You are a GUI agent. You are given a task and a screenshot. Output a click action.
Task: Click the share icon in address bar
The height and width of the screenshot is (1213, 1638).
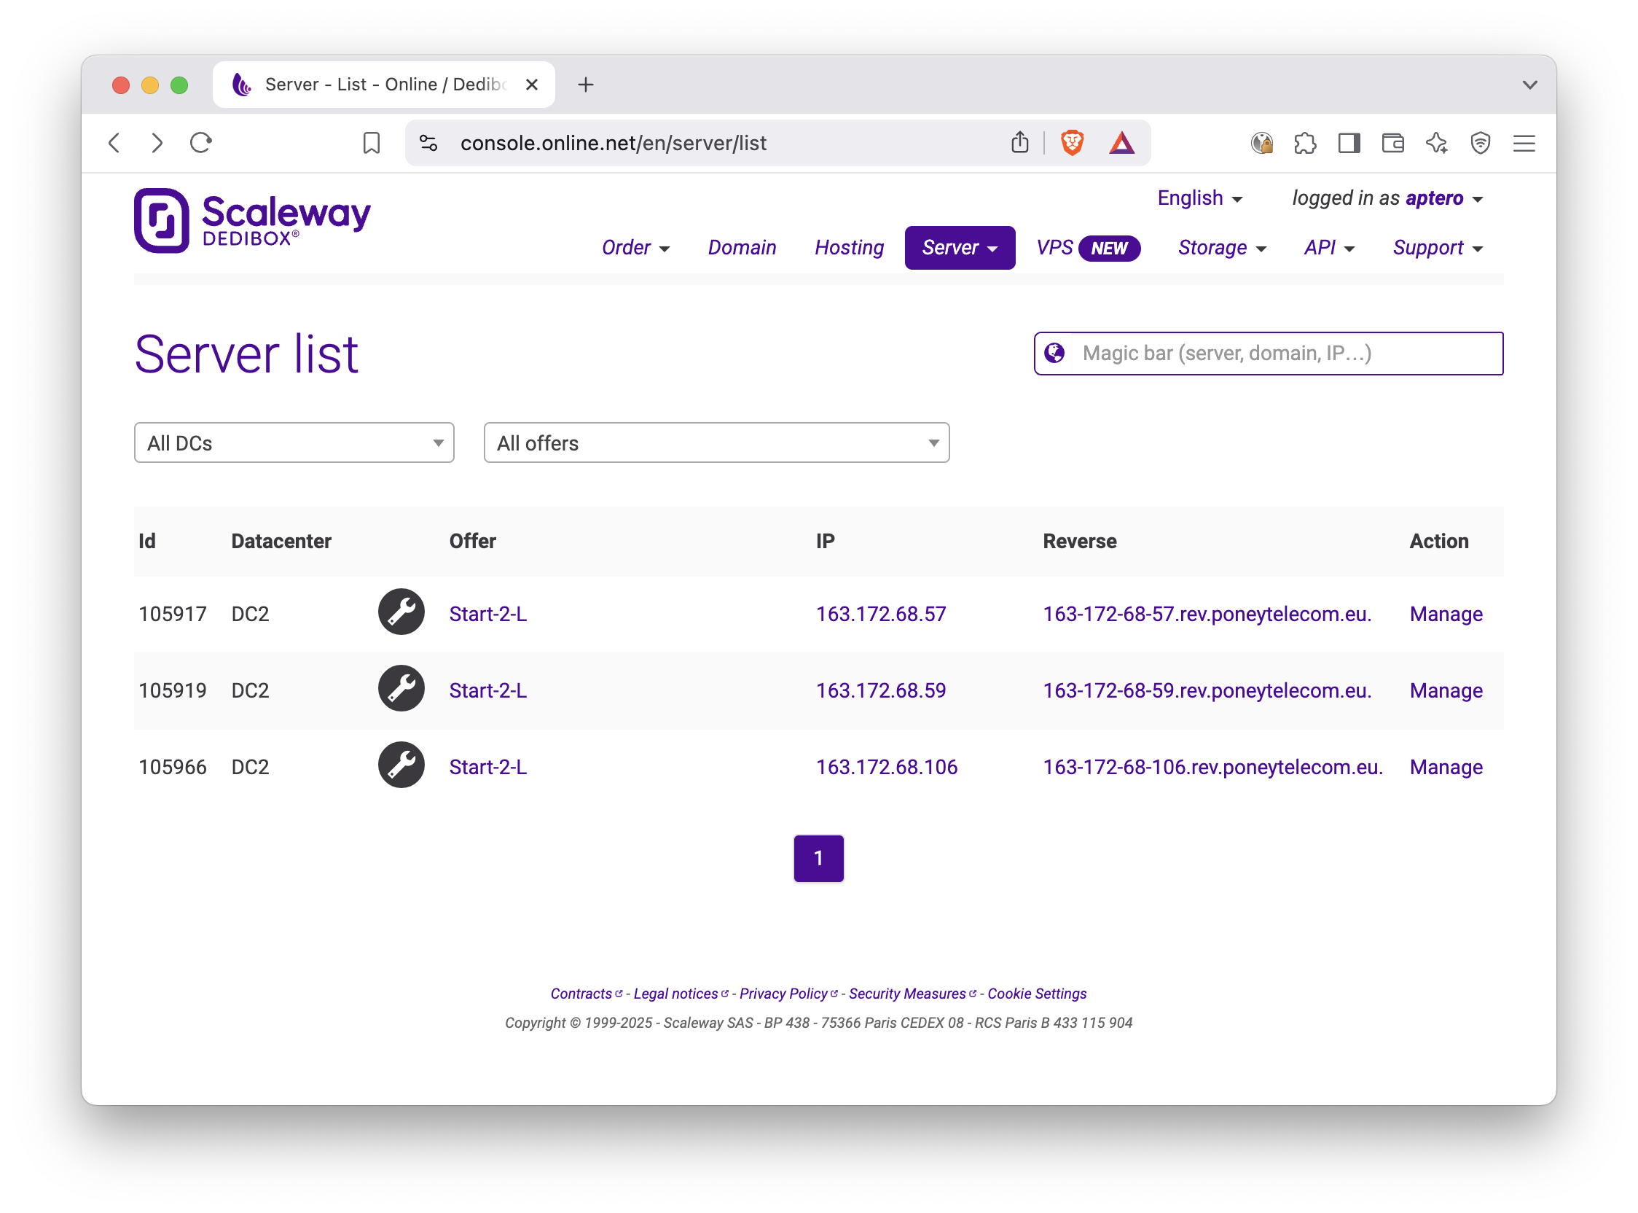pos(1019,142)
